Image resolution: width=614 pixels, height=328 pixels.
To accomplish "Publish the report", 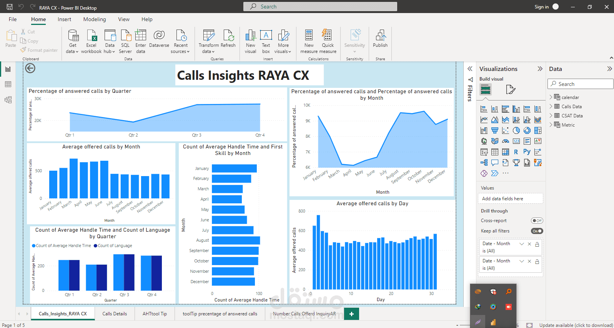I will click(x=380, y=38).
